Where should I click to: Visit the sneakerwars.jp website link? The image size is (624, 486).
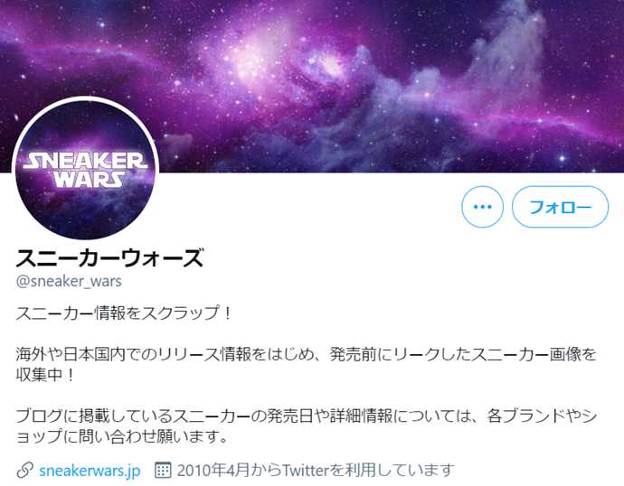[90, 471]
